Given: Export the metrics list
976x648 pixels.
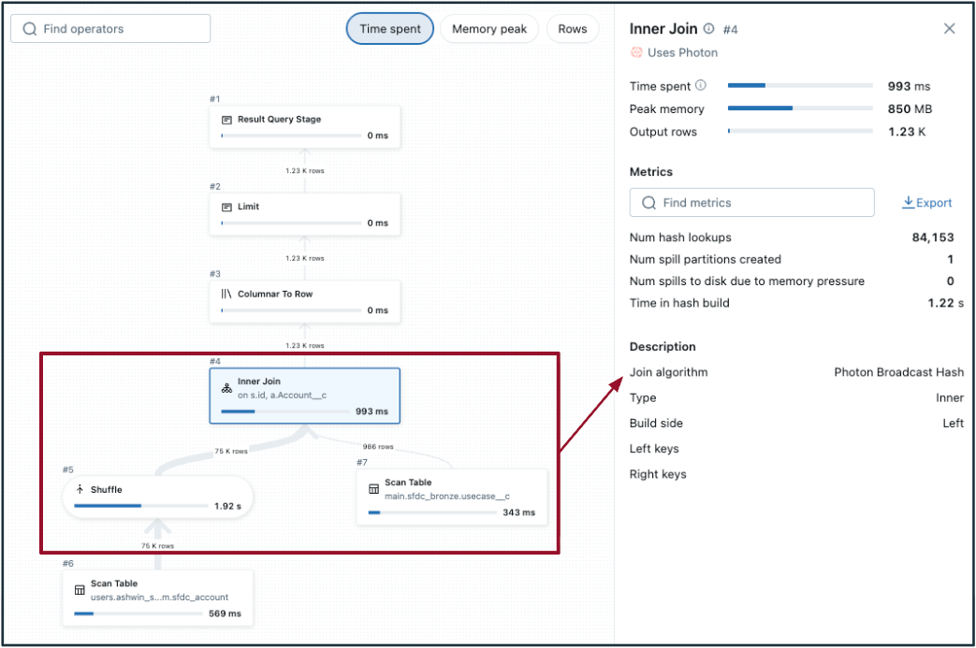Looking at the screenshot, I should coord(926,203).
